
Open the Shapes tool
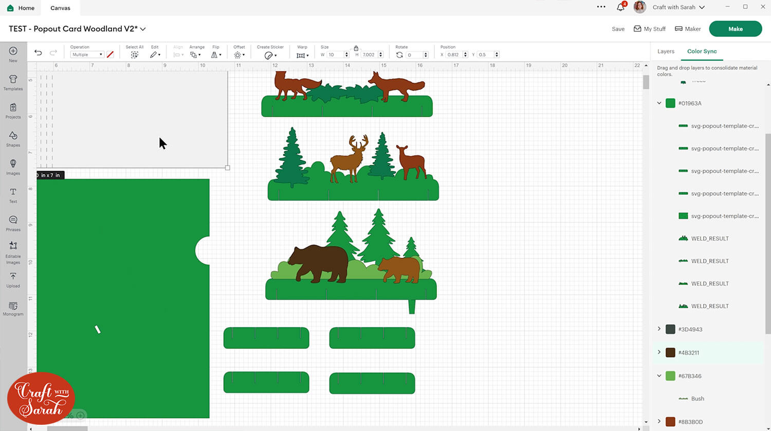13,138
